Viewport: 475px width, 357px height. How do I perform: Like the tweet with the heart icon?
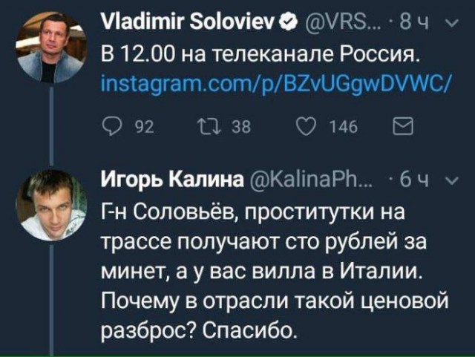coord(305,128)
